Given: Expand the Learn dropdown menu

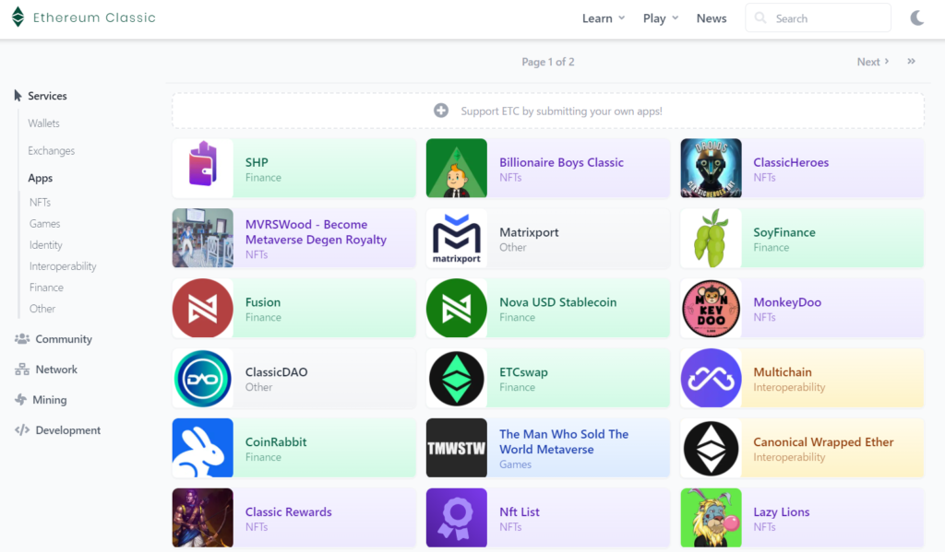Looking at the screenshot, I should click(x=604, y=18).
